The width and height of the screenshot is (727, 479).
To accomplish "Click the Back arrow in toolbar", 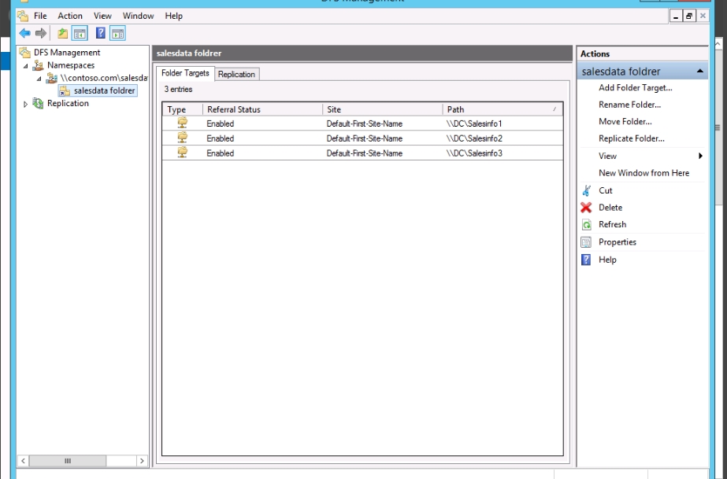I will click(24, 33).
